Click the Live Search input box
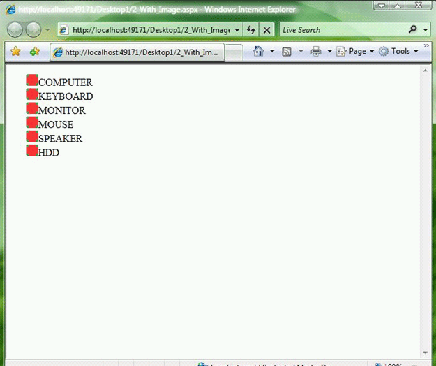The height and width of the screenshot is (366, 436). click(344, 30)
